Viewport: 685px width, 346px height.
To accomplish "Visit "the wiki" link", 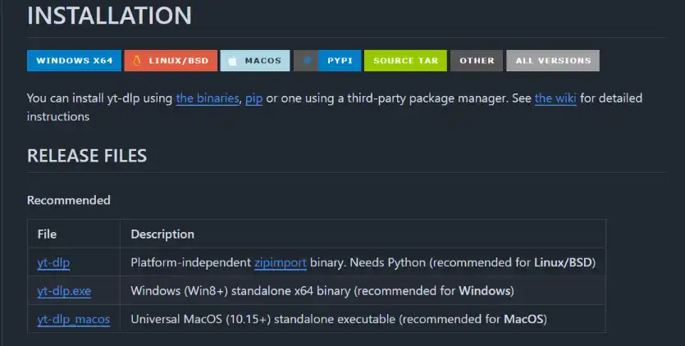I will tap(555, 98).
